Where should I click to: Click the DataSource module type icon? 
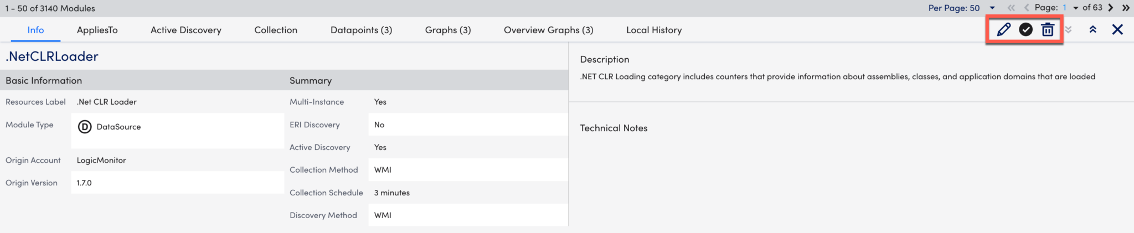click(85, 127)
